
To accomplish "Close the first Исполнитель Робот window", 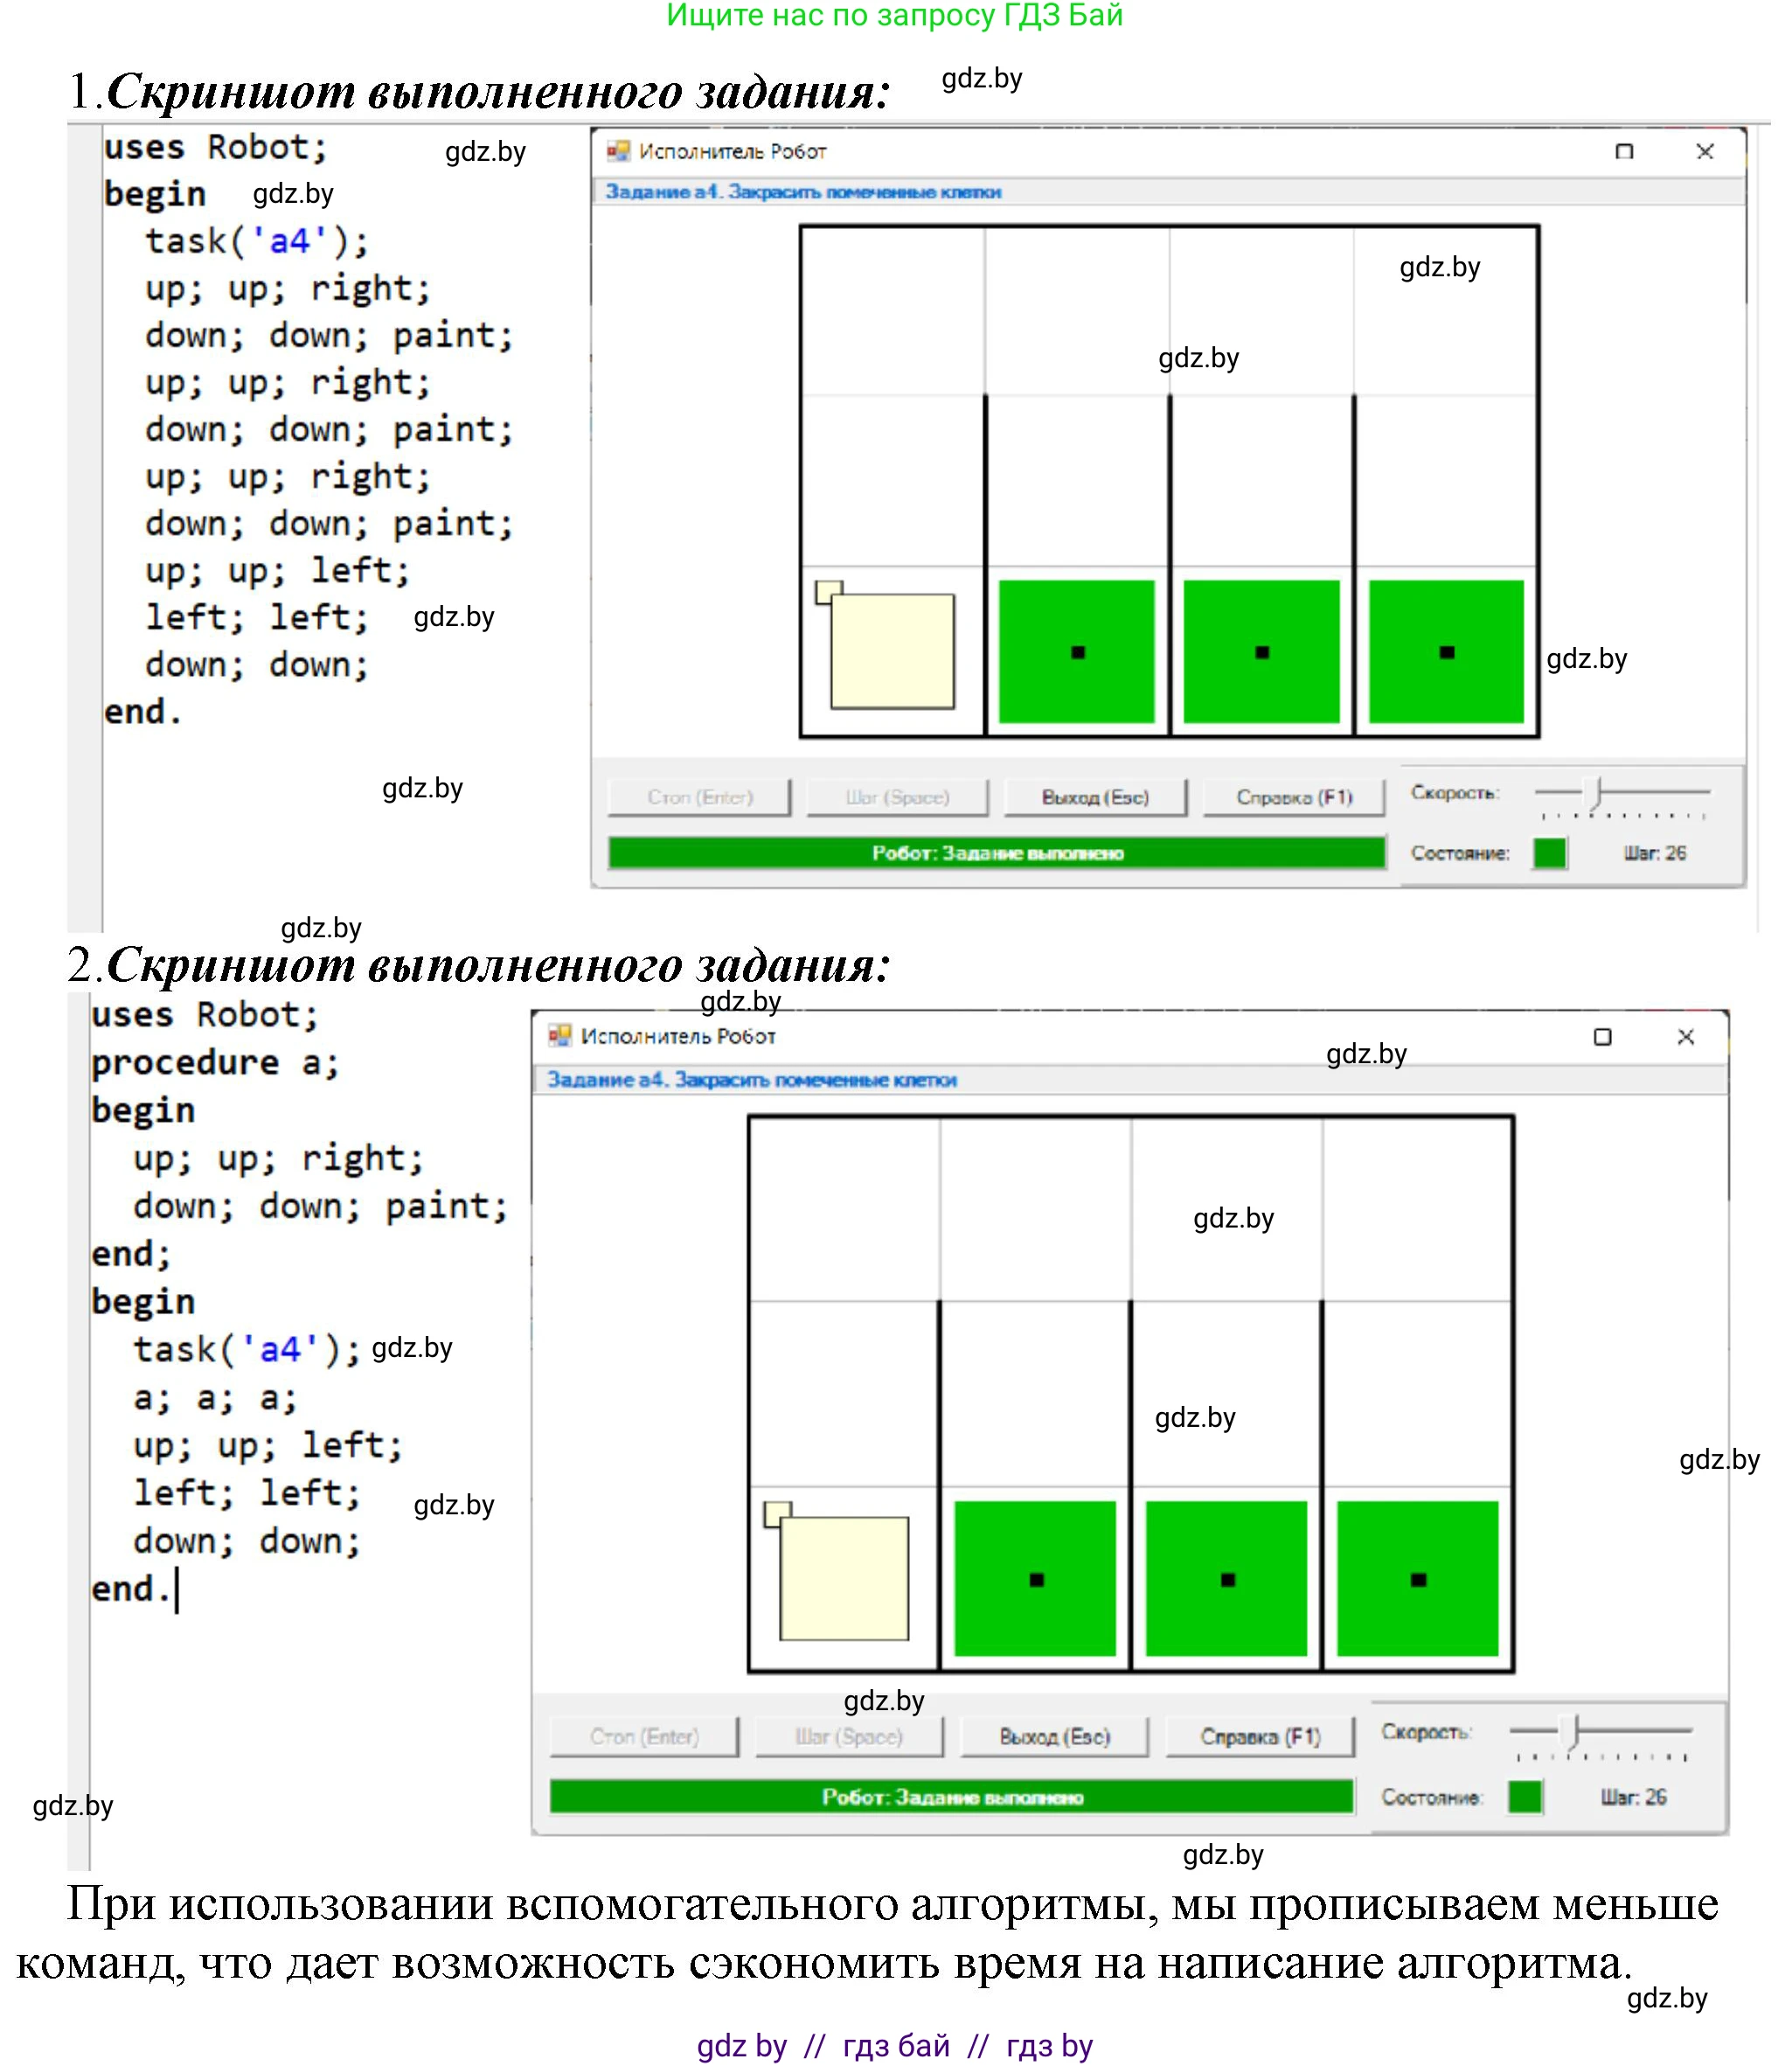I will [x=1705, y=151].
